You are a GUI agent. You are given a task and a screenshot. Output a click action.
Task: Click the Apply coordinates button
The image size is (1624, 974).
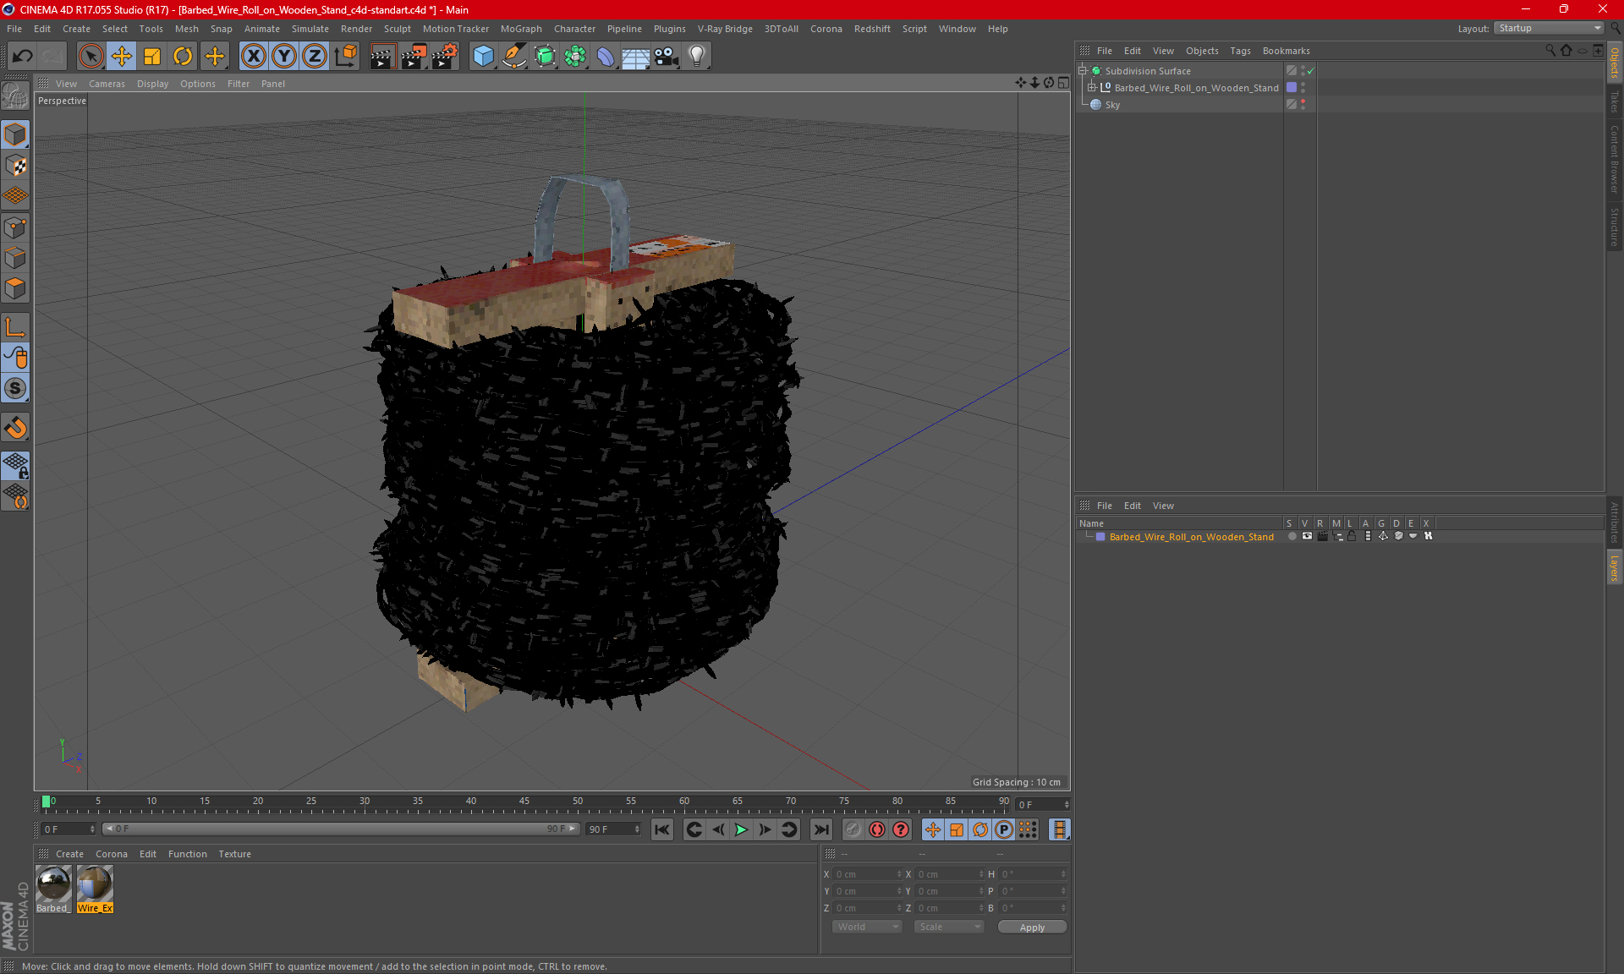point(1032,927)
